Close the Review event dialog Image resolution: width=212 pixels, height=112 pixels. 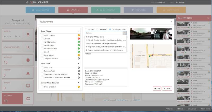[x=171, y=21]
